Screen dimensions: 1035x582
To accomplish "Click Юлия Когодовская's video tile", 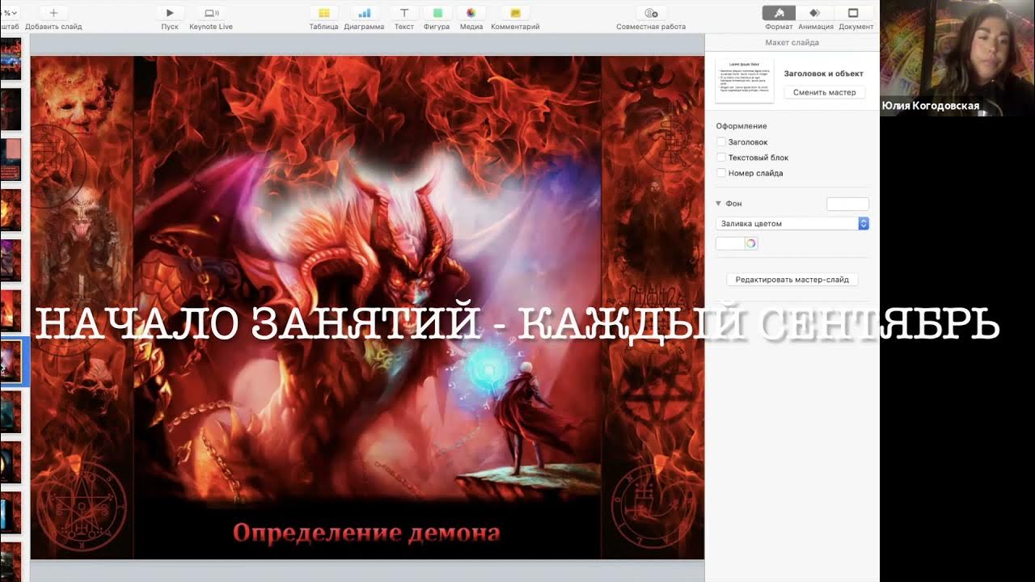I will (x=957, y=58).
